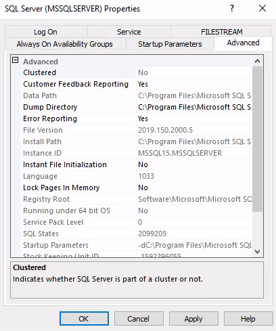Switch to the Log On tab
276x331 pixels.
46,32
